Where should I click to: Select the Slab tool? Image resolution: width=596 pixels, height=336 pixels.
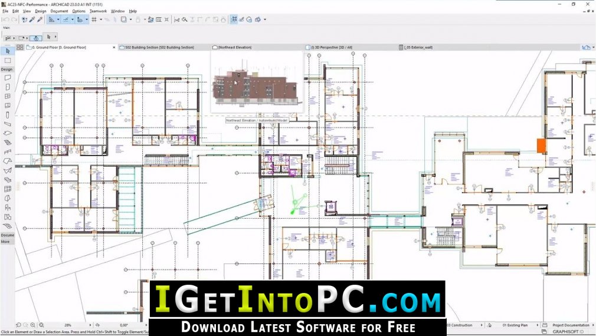pyautogui.click(x=8, y=133)
